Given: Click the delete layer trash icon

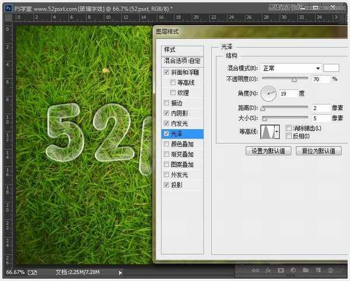Looking at the screenshot, I should pos(330,271).
